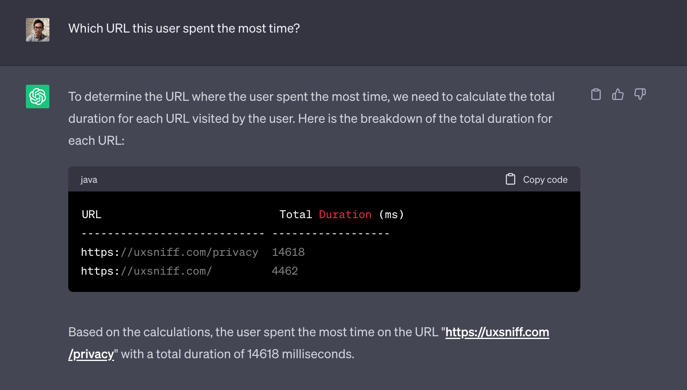Click the clipboard icon beside Copy code
The image size is (687, 390).
point(510,179)
